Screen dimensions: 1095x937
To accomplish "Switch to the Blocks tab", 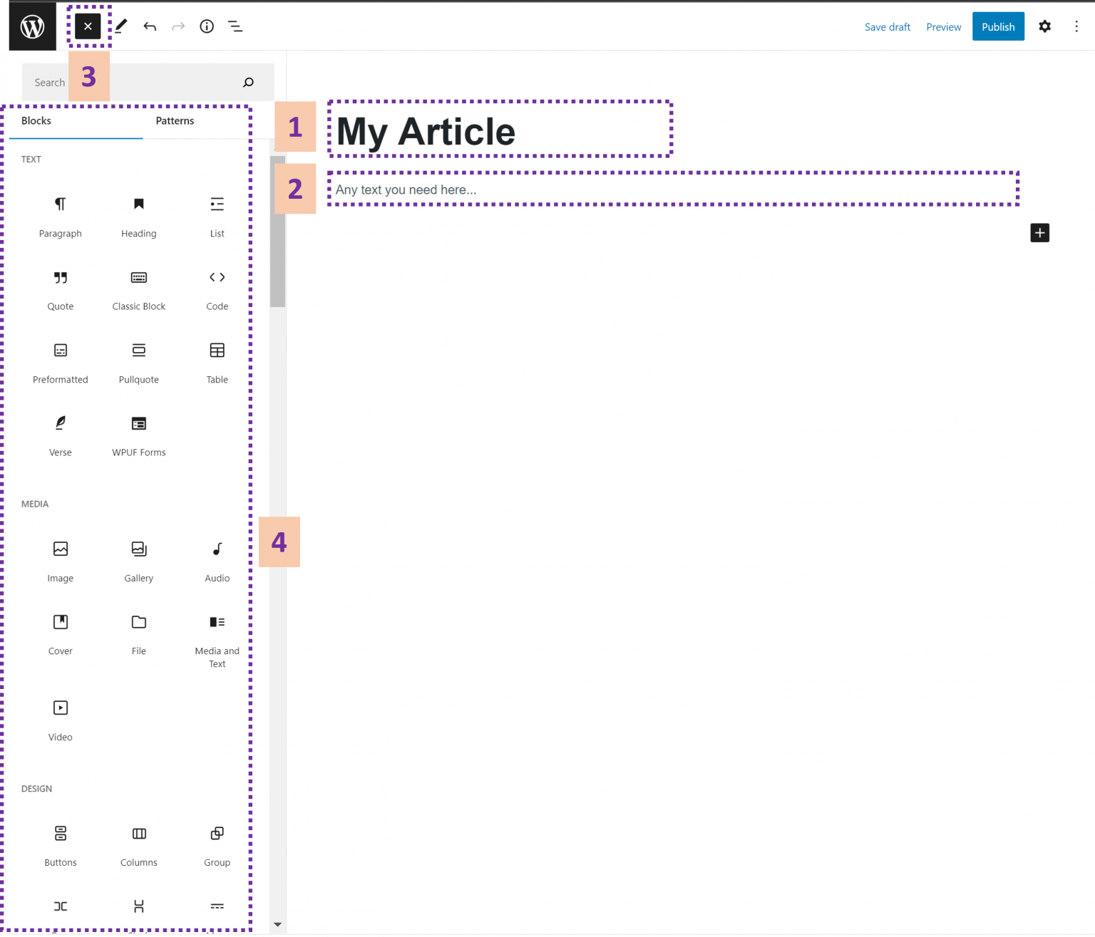I will (x=36, y=120).
